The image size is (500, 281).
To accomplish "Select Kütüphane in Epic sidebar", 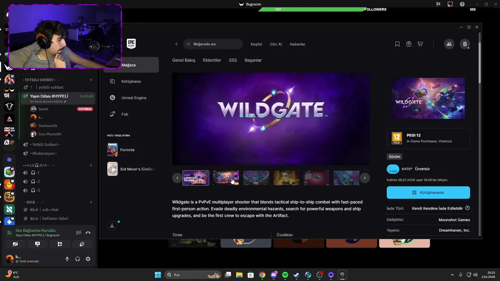I will (131, 81).
